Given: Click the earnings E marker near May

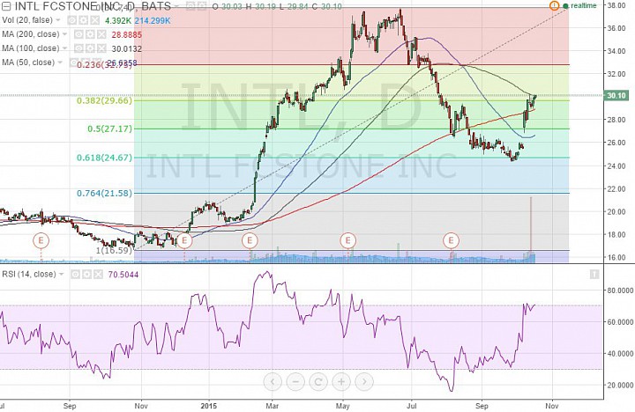Looking at the screenshot, I should [347, 240].
